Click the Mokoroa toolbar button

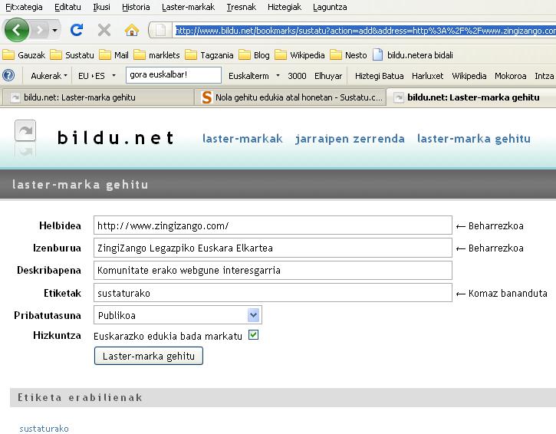pyautogui.click(x=510, y=75)
